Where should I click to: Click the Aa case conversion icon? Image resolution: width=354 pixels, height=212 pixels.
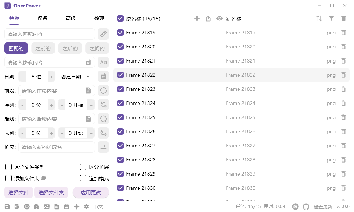(x=103, y=63)
